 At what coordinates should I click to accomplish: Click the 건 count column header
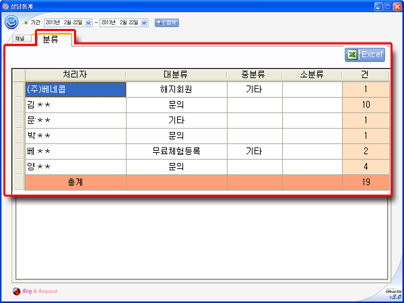[365, 74]
